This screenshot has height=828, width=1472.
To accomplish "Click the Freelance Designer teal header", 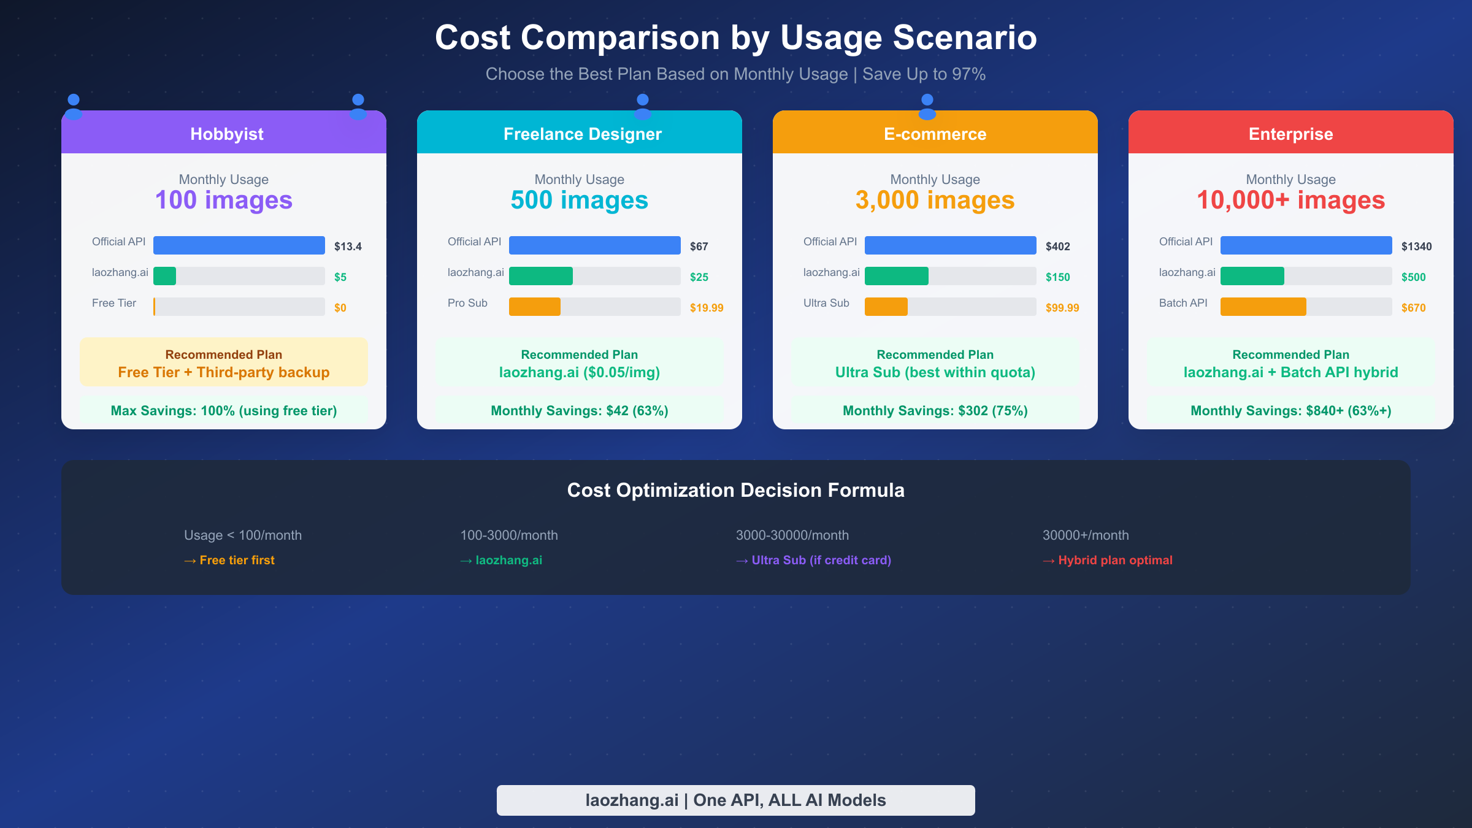I will (x=580, y=133).
